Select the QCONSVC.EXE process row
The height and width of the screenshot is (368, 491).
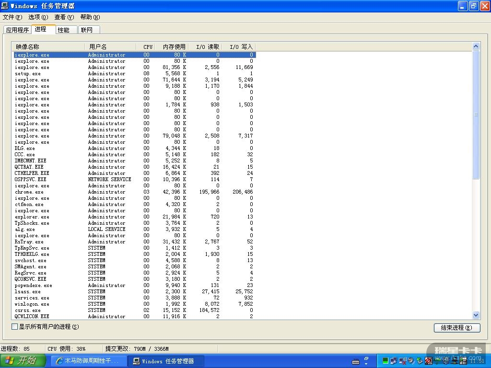pos(135,279)
